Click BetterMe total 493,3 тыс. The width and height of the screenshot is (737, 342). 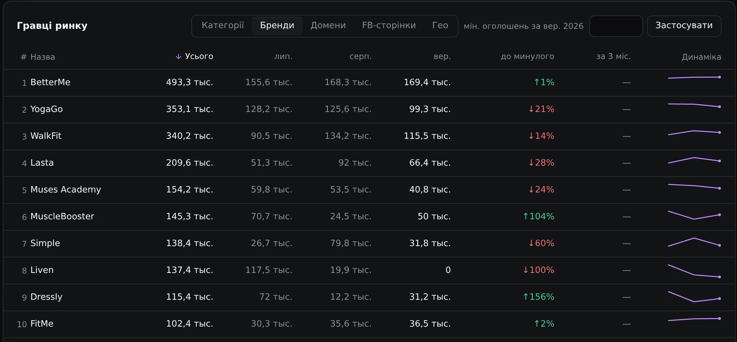(190, 82)
